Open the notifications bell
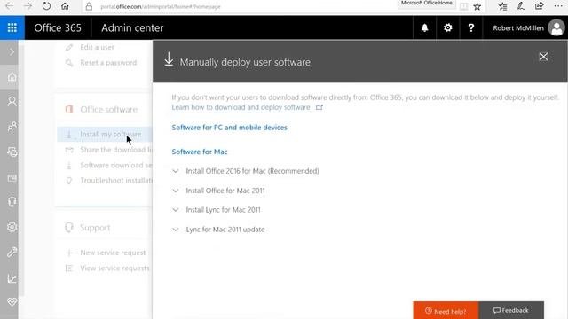The image size is (568, 319). coord(424,27)
